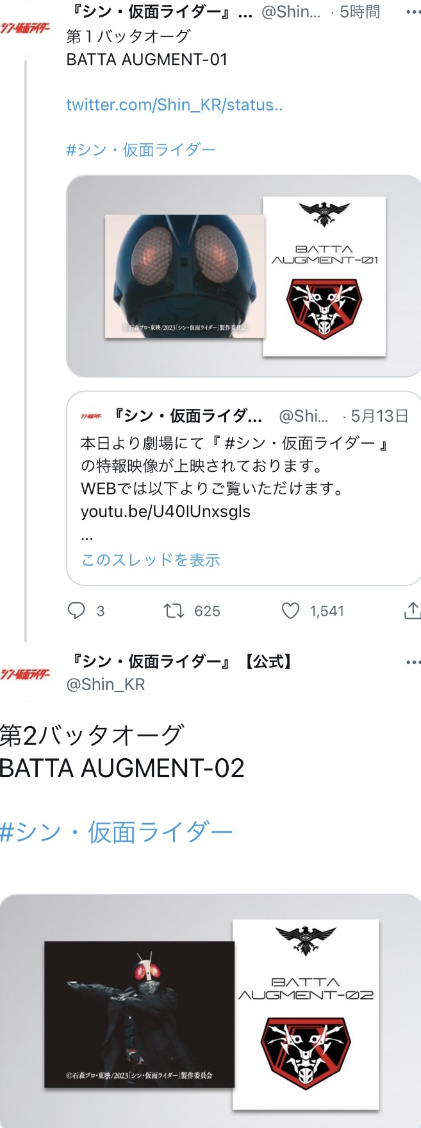Click the @Shin_KR handle
Screen dimensions: 421x1128
[x=106, y=684]
